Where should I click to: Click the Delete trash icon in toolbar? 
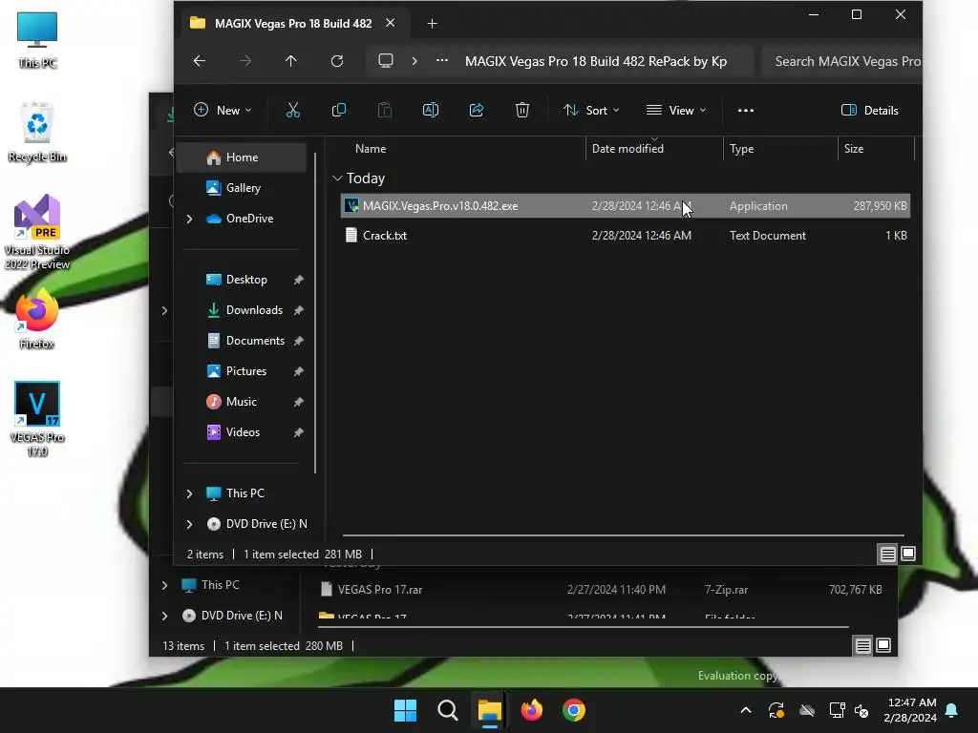522,111
